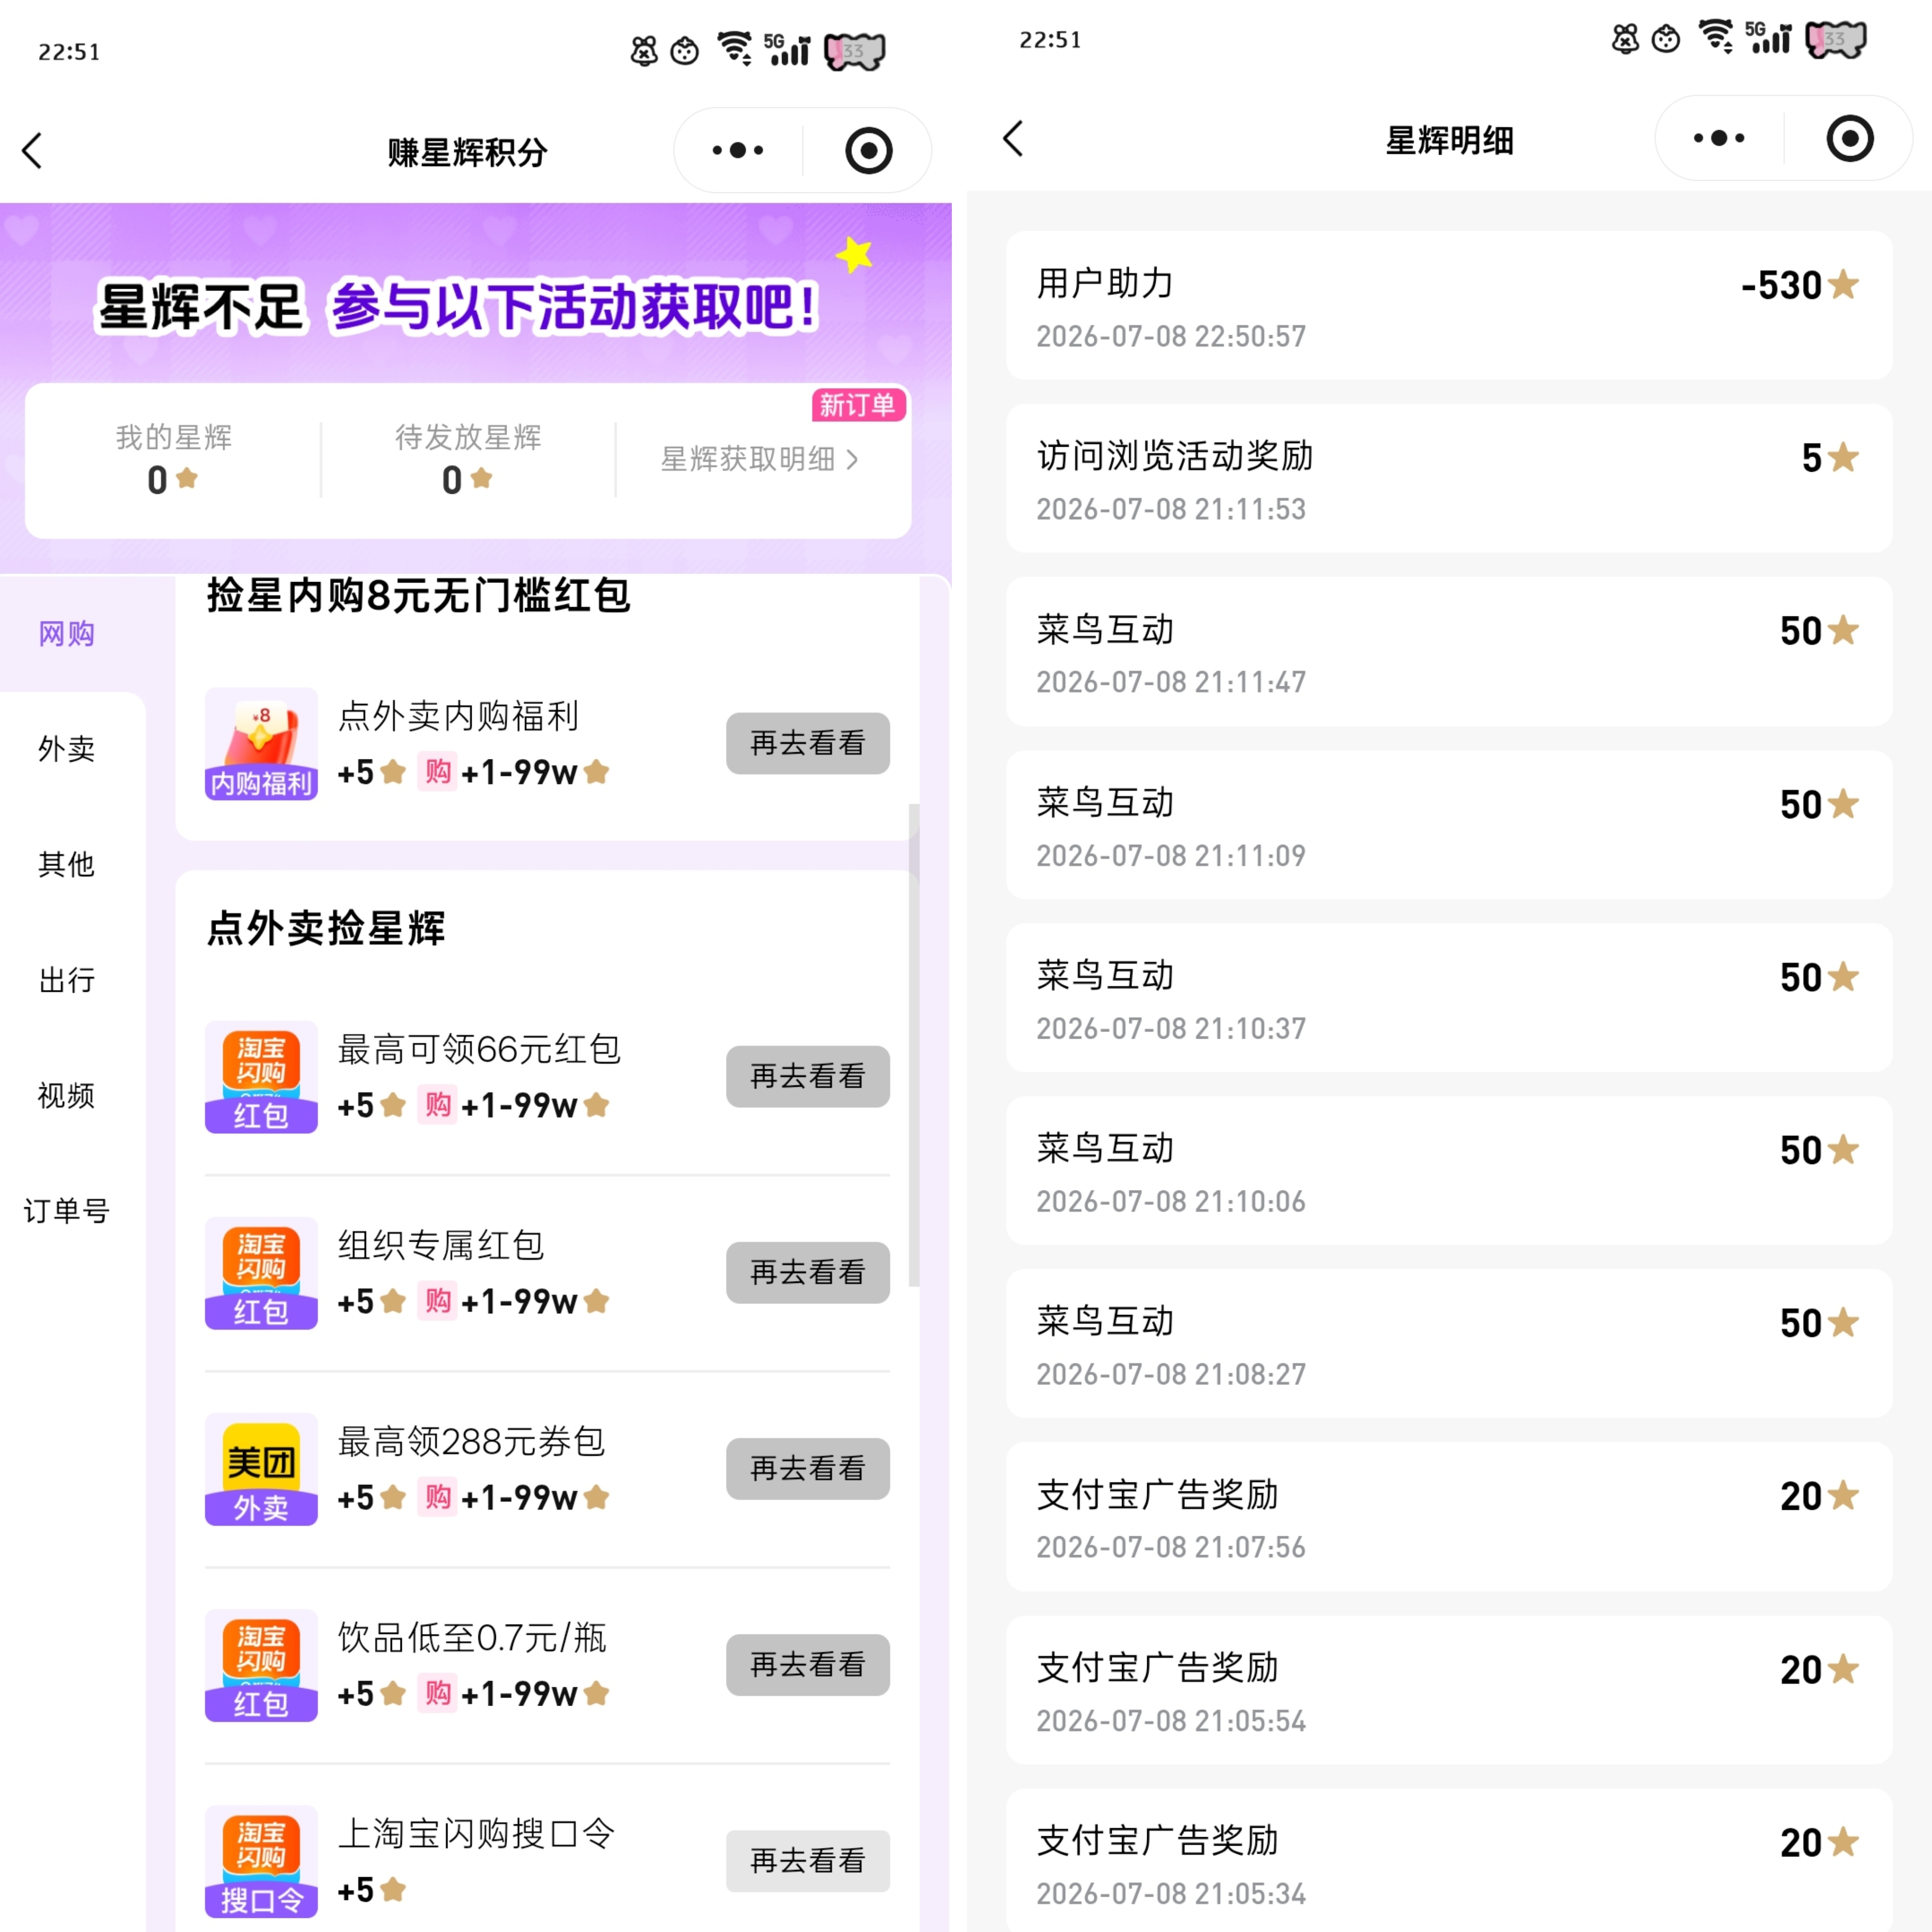Screen dimensions: 1932x1932
Task: Tap battery icon in left status bar
Action: point(855,51)
